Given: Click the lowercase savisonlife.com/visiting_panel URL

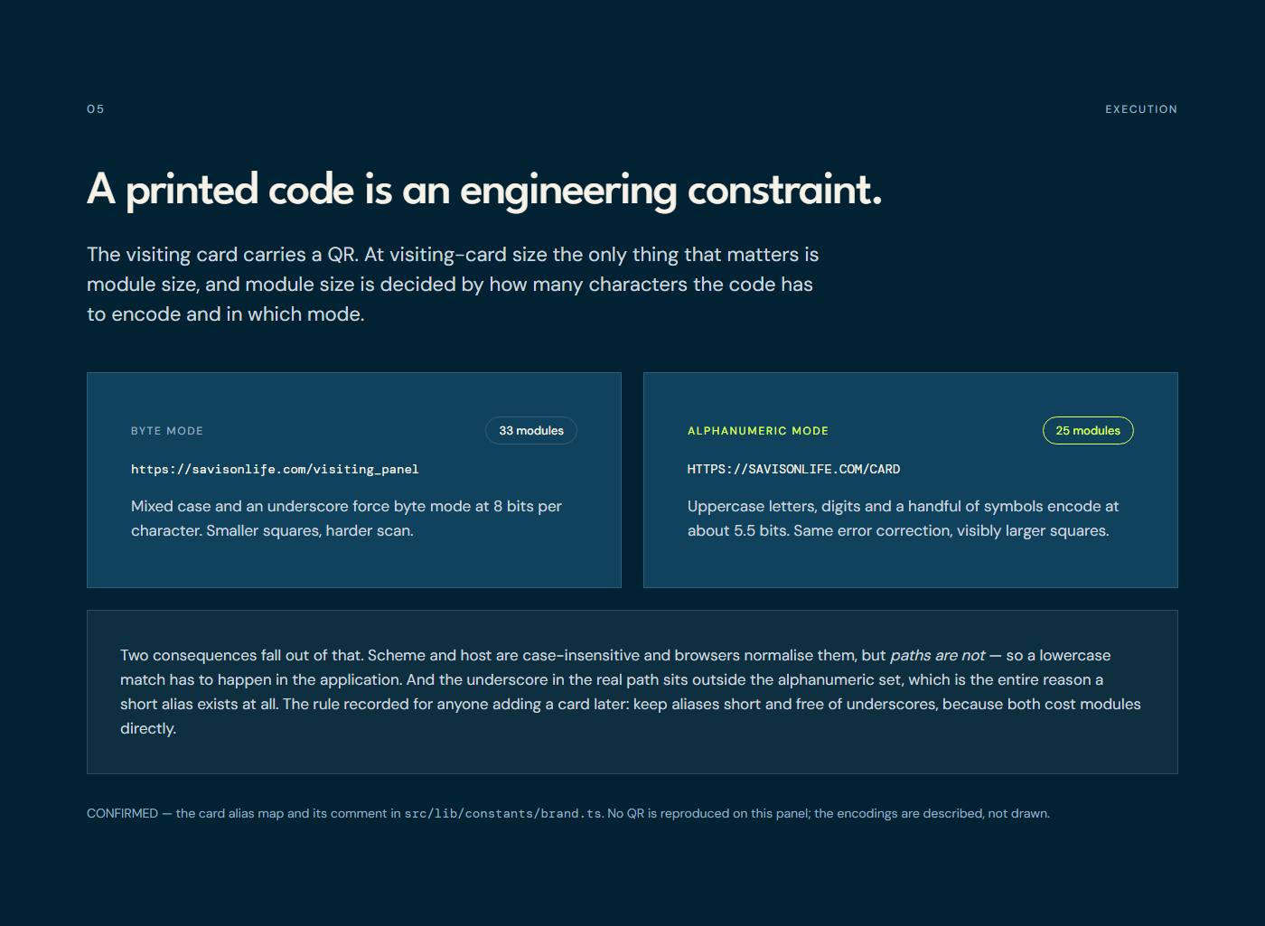Looking at the screenshot, I should 275,469.
